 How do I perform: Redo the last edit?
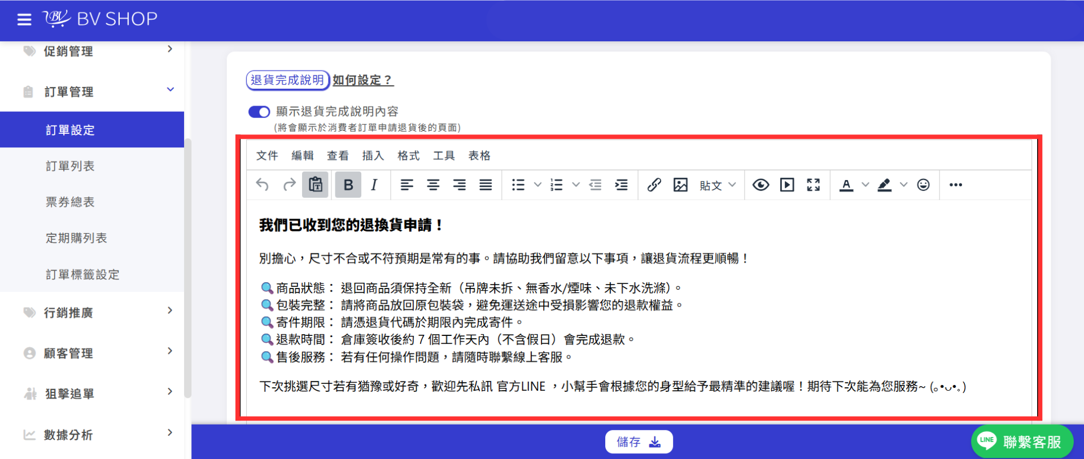289,185
